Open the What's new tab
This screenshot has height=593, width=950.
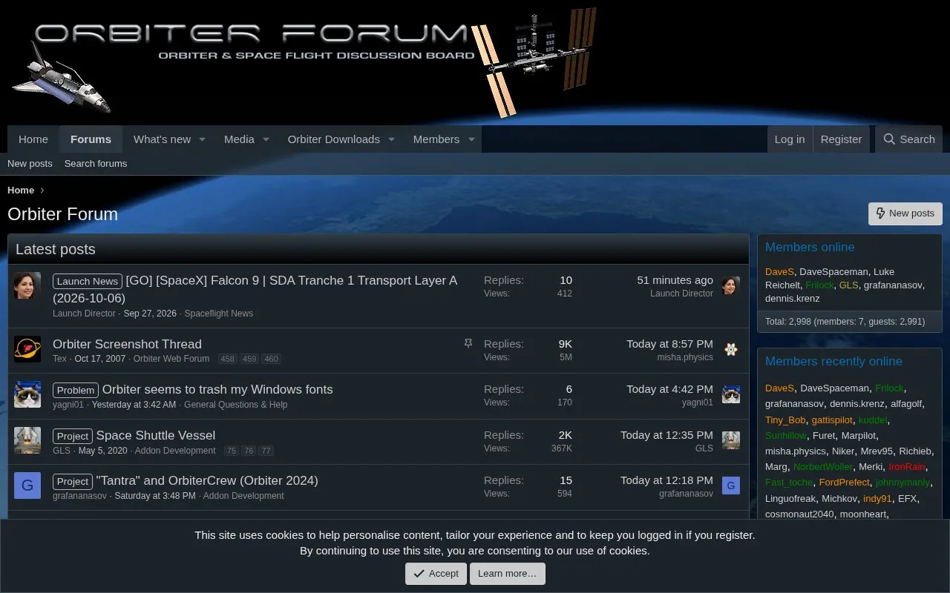click(162, 139)
